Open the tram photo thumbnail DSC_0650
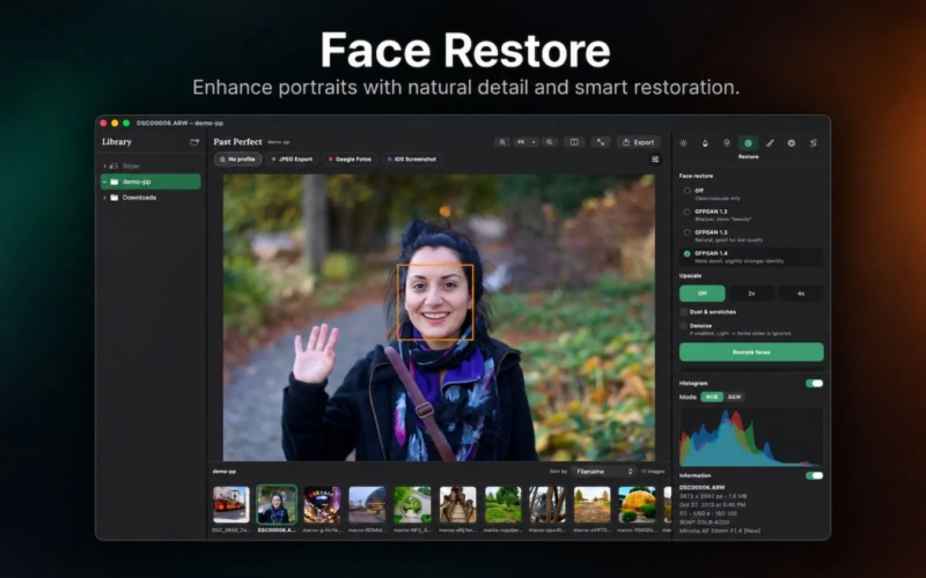This screenshot has height=578, width=926. 231,505
